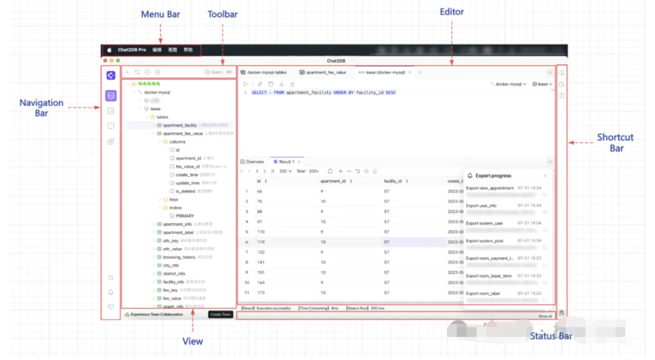Expand the keys folder node

160,200
